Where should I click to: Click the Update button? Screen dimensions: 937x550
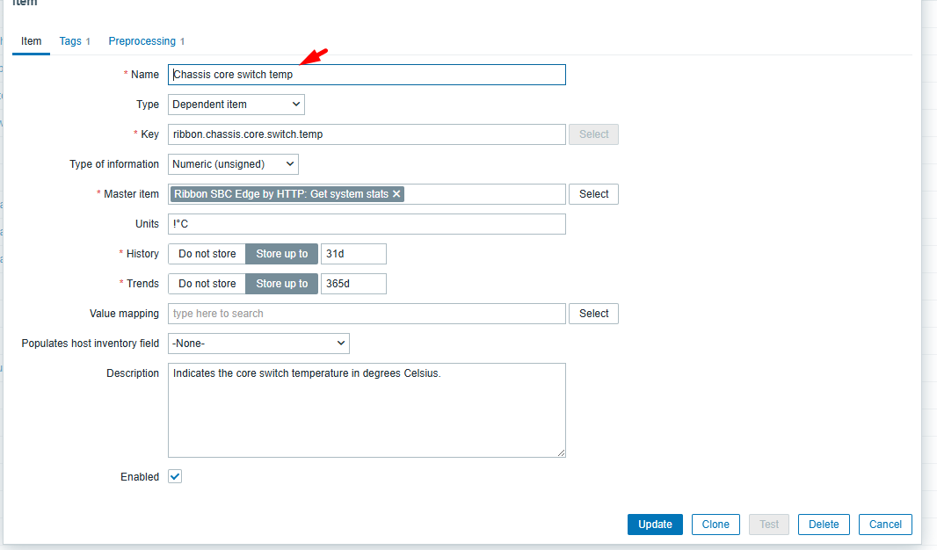point(655,525)
